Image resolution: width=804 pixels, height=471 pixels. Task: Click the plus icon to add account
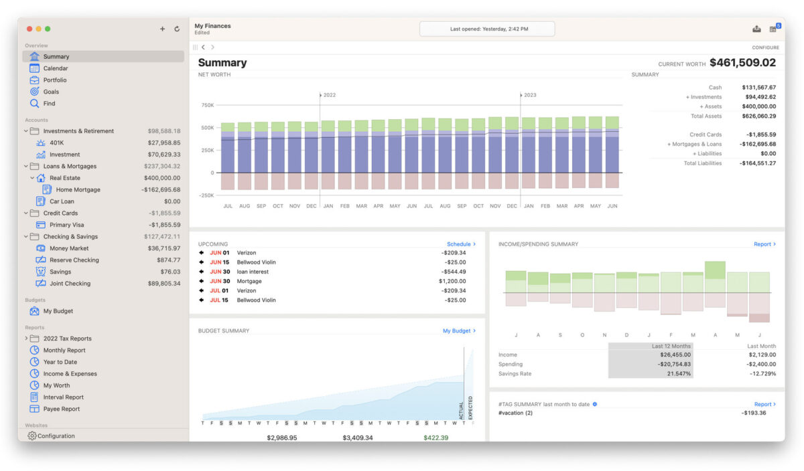coord(162,29)
